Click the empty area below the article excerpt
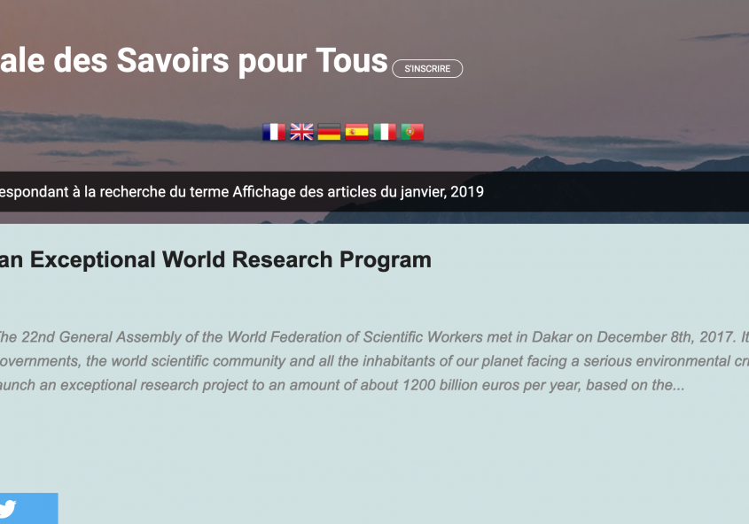 click(x=372, y=451)
